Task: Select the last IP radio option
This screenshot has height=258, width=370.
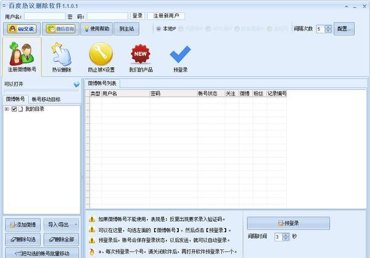Action: 269,29
